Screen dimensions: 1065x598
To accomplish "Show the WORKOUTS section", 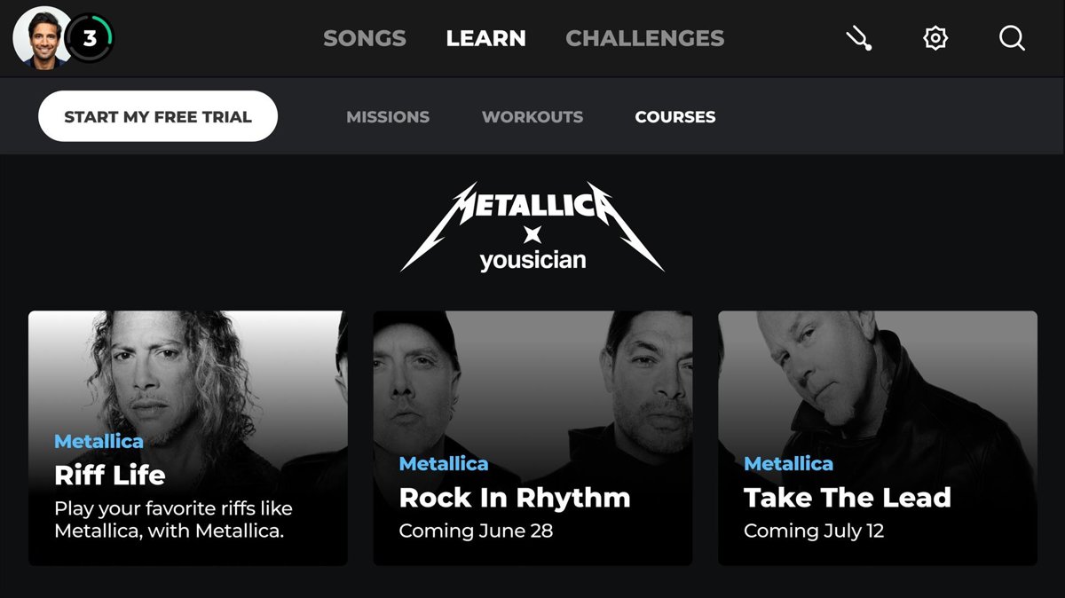I will 532,117.
